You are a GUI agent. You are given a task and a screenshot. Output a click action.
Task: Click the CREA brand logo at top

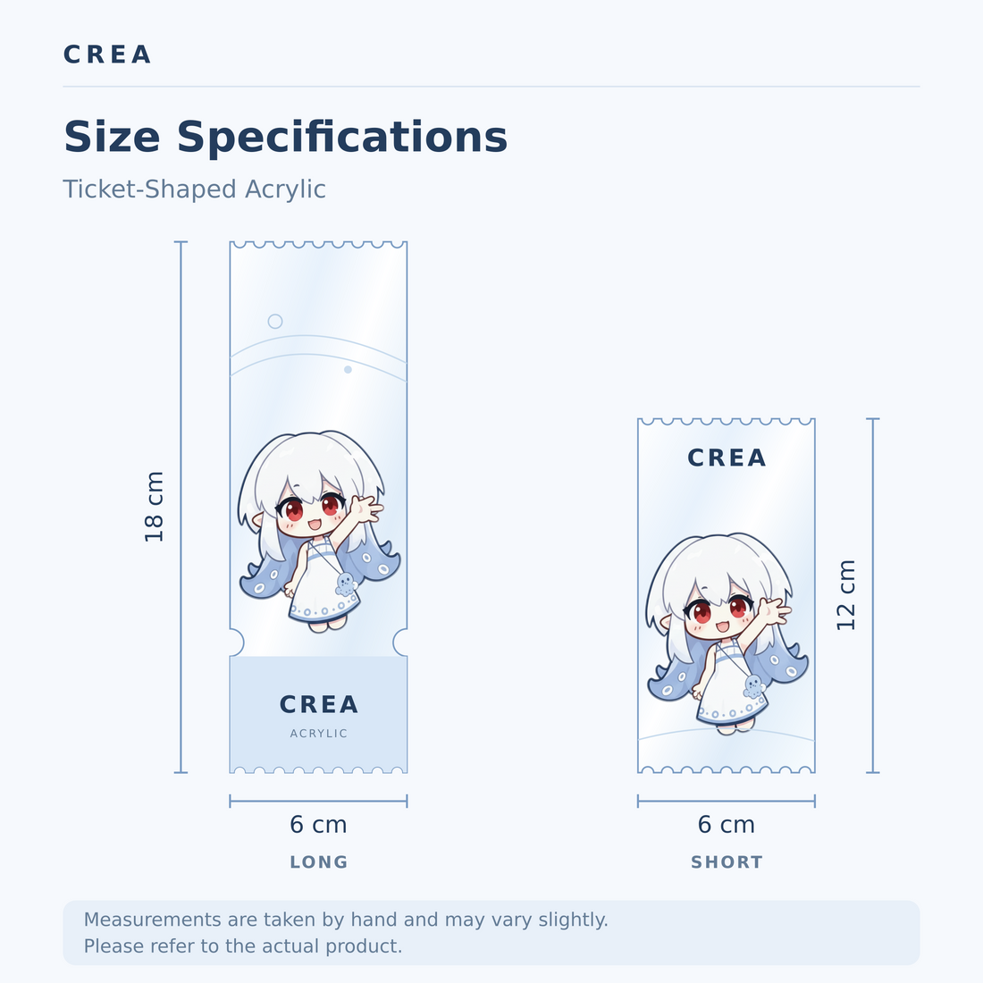(107, 55)
